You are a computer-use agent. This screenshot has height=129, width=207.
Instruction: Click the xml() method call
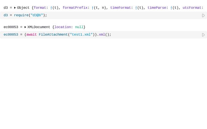pyautogui.click(x=103, y=35)
